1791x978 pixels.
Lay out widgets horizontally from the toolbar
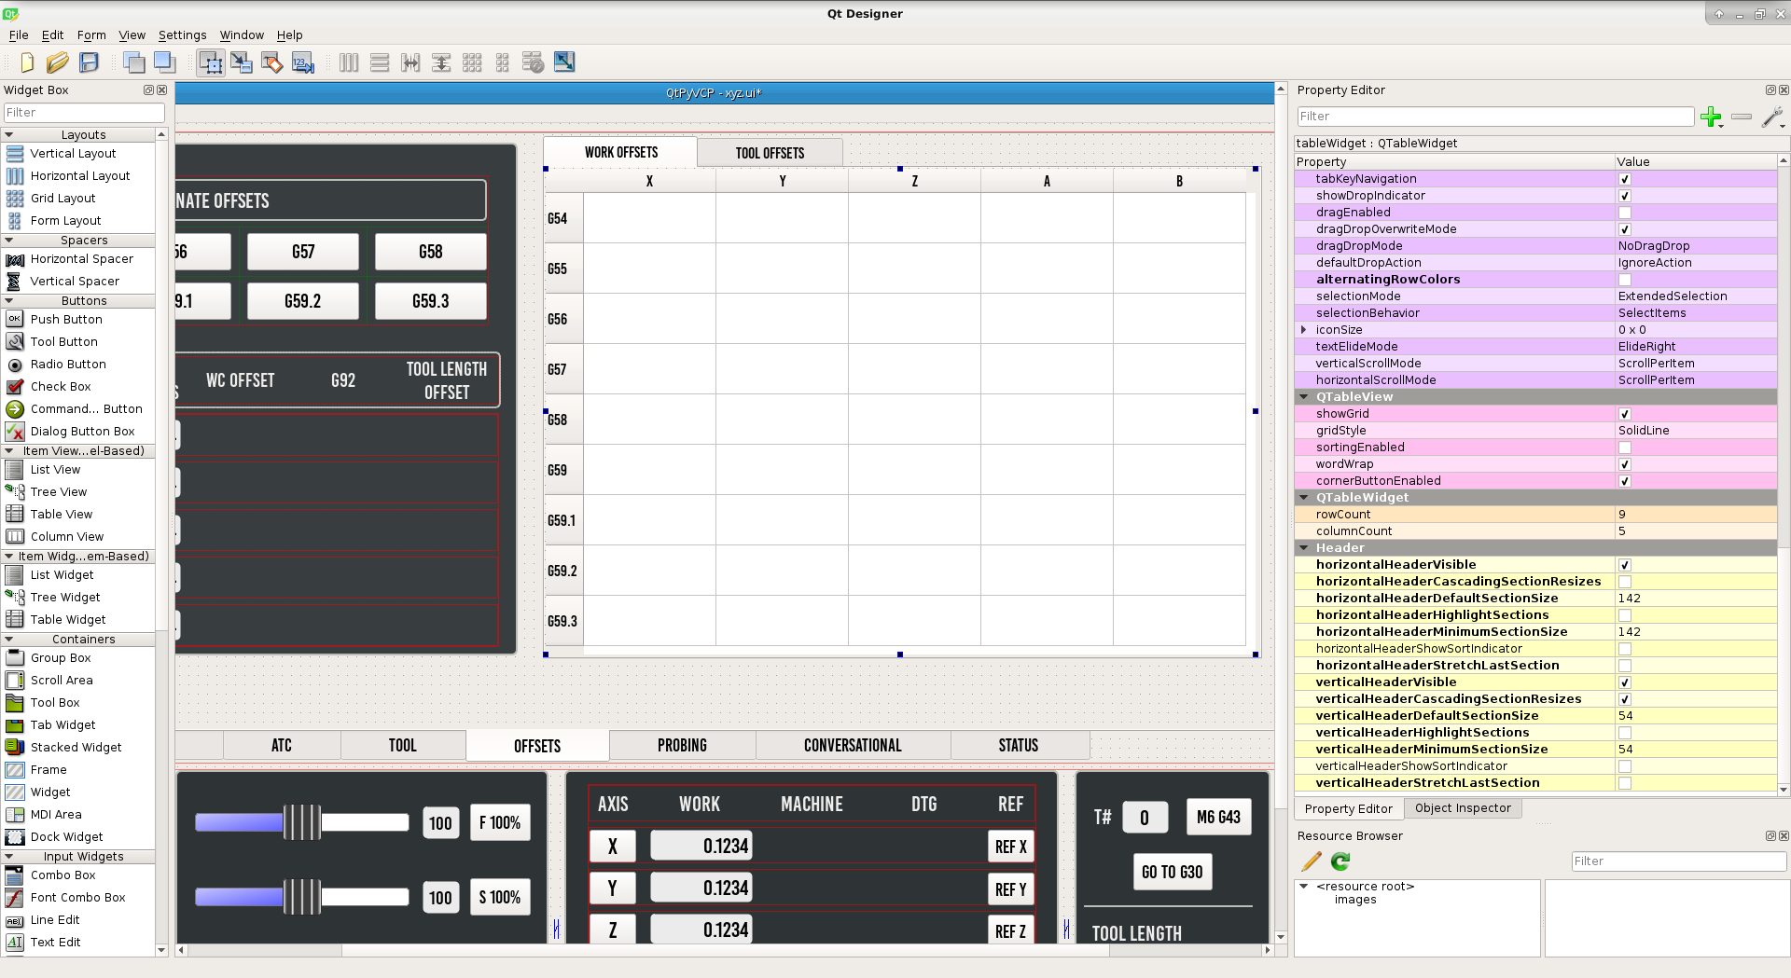coord(349,62)
